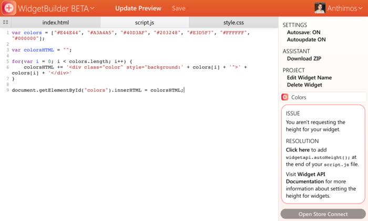Click Download ZIP under Assistant
This screenshot has width=368, height=221.
(304, 59)
